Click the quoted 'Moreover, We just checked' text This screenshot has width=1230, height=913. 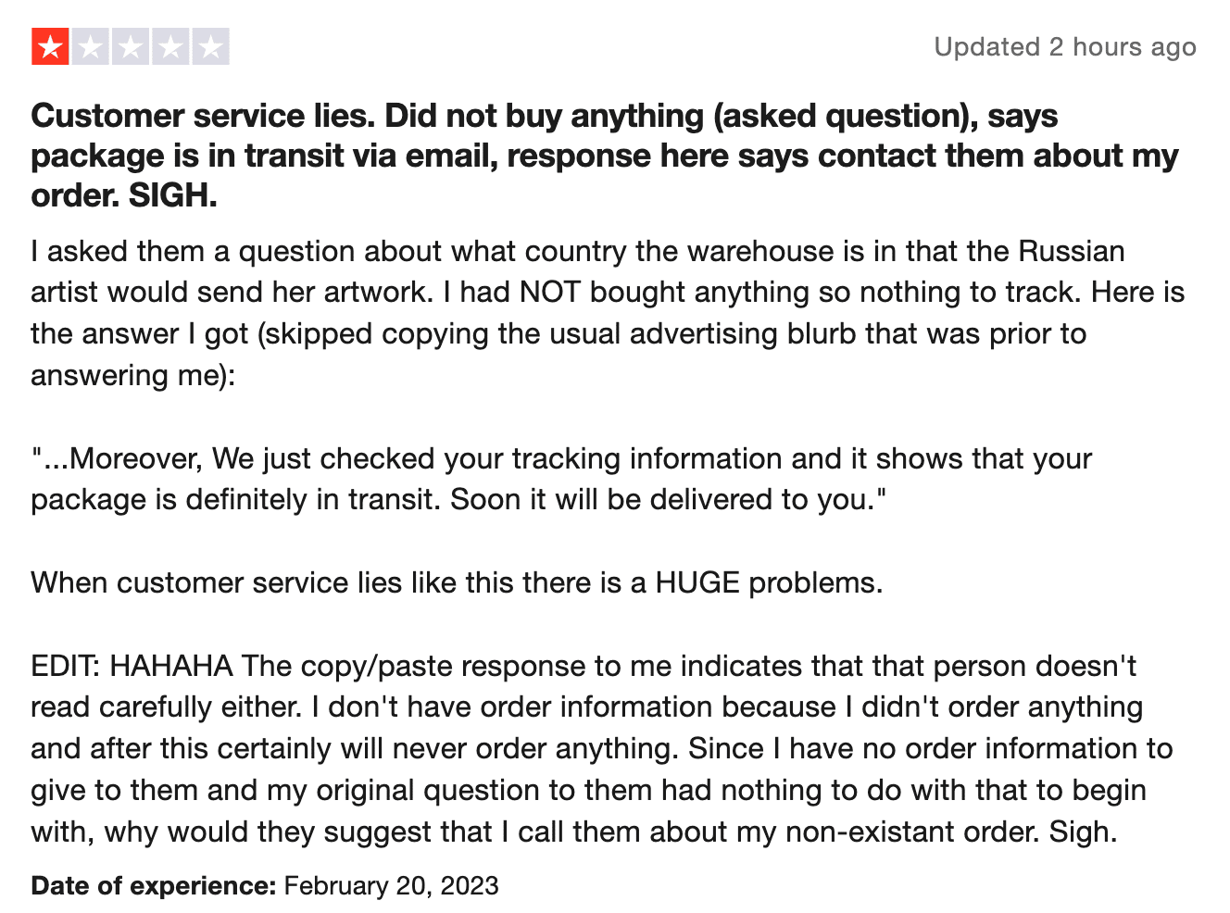(561, 479)
